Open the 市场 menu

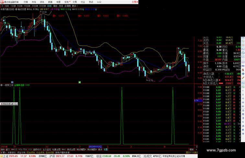(34, 2)
